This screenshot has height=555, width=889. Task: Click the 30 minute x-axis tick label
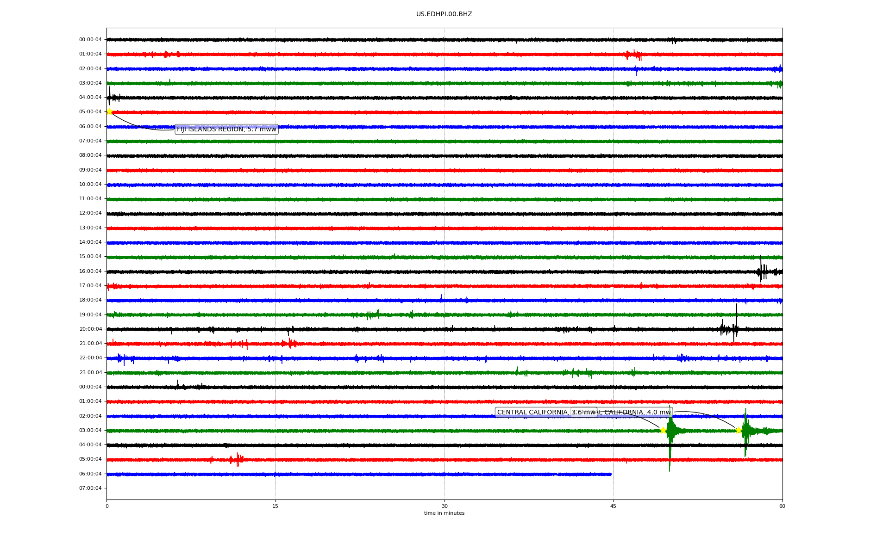coord(444,506)
